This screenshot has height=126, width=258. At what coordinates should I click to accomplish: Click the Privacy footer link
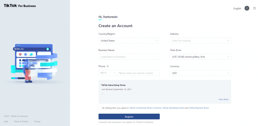(37, 121)
